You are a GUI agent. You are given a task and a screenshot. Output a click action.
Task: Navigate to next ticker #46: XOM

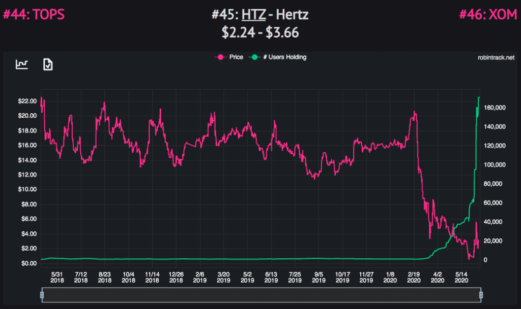488,14
